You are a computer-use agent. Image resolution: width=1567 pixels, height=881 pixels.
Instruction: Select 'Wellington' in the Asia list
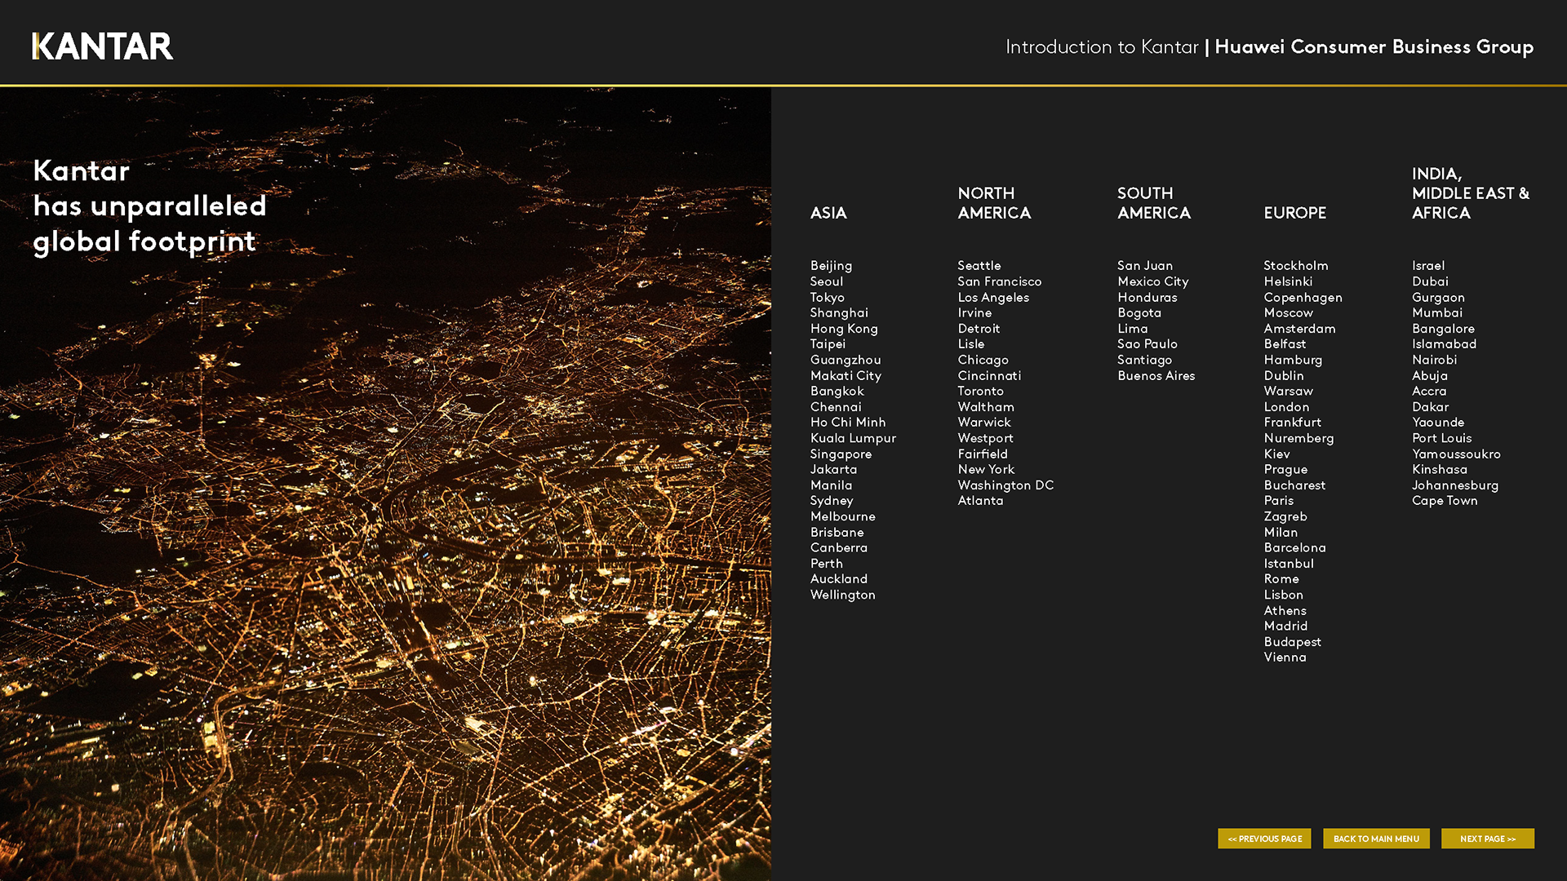click(x=842, y=595)
